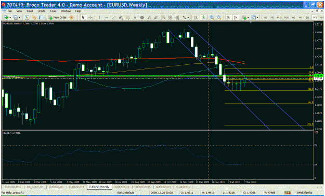This screenshot has height=196, width=325.
Task: Open the EURUSD,M15 chart tab
Action: [13, 187]
